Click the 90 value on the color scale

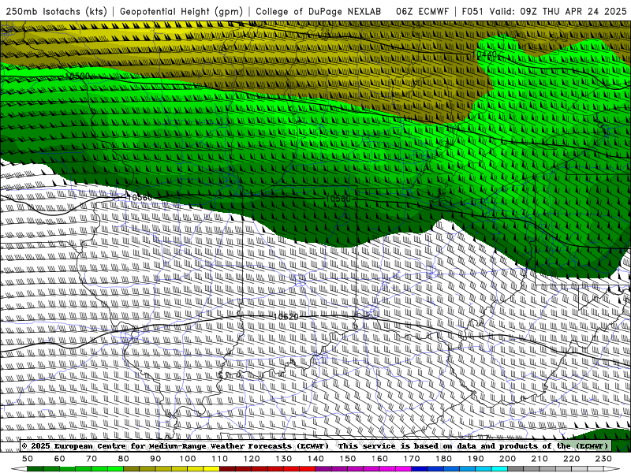coord(155,459)
